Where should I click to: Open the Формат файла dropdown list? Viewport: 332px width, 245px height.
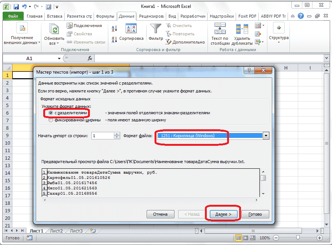coord(266,136)
